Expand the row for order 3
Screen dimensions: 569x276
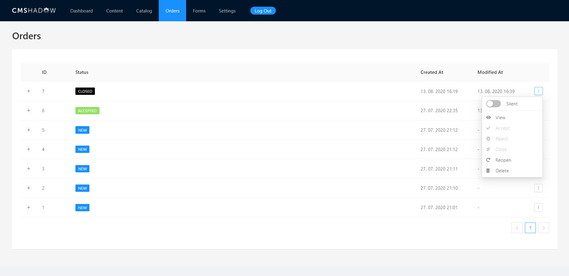[x=29, y=169]
